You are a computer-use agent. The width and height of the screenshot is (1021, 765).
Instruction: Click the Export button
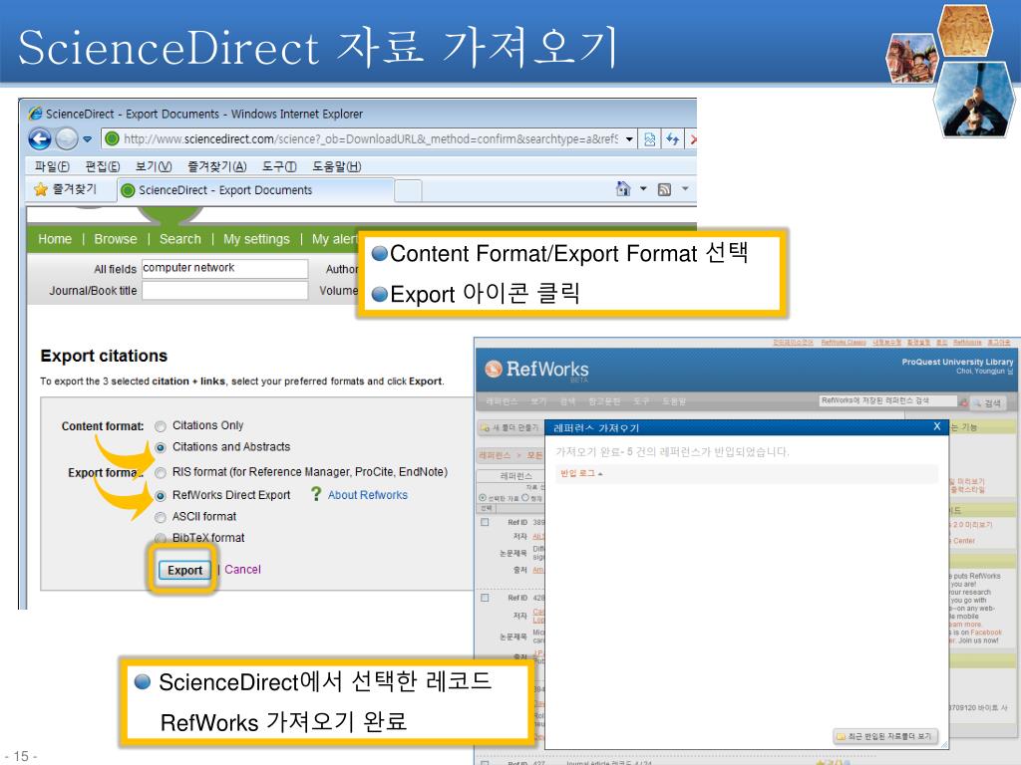coord(184,570)
